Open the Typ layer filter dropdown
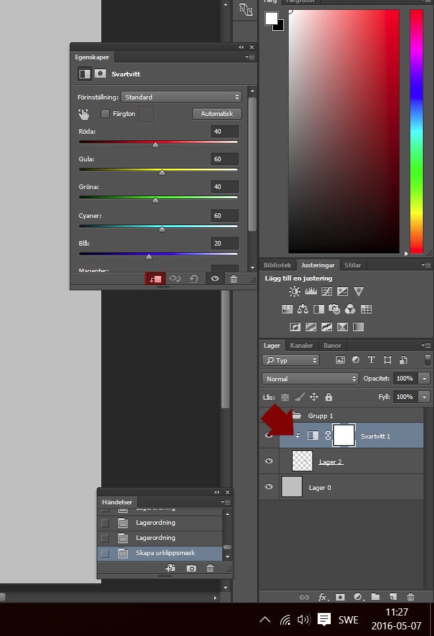Image resolution: width=434 pixels, height=636 pixels. [x=291, y=360]
